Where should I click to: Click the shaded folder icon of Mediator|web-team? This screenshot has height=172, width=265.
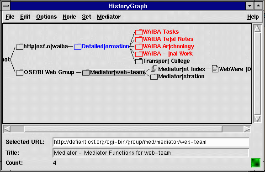click(x=86, y=72)
